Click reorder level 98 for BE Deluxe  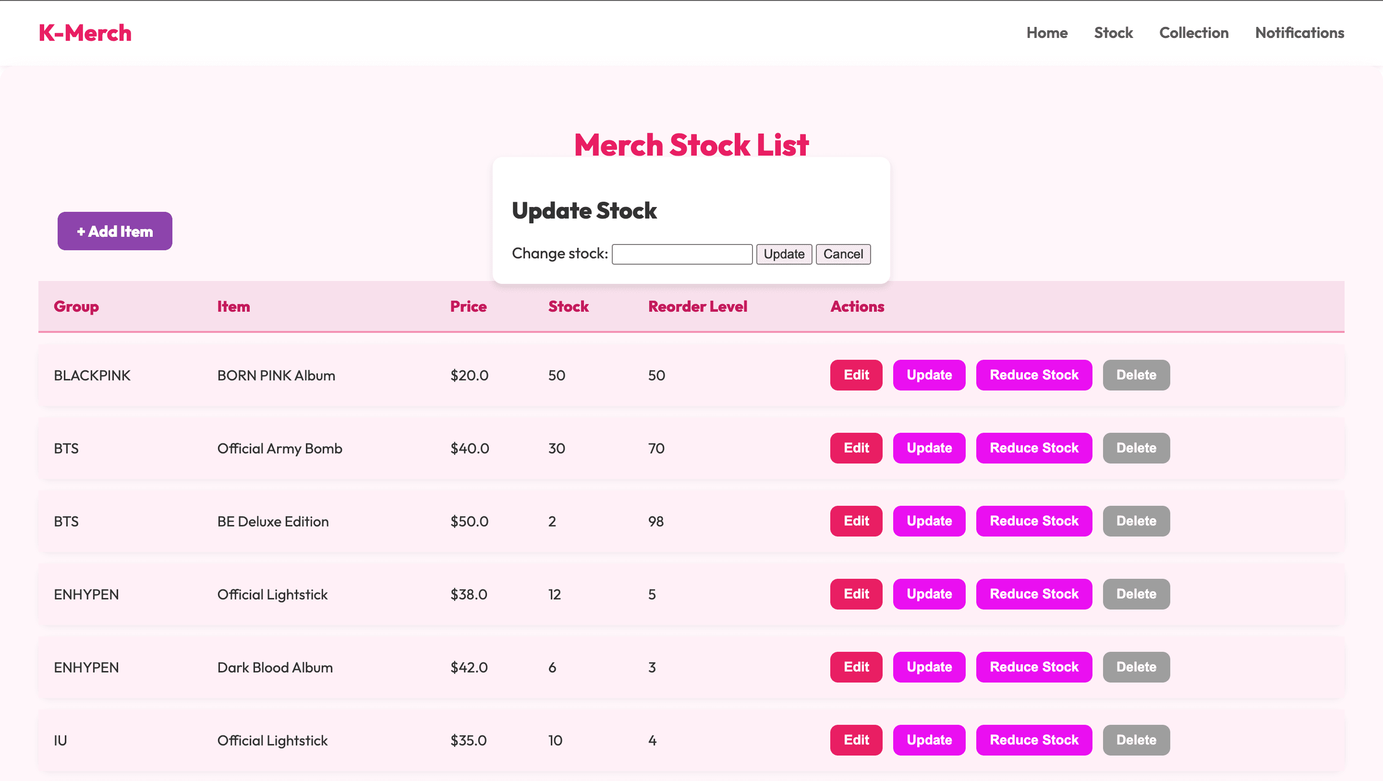pos(655,522)
